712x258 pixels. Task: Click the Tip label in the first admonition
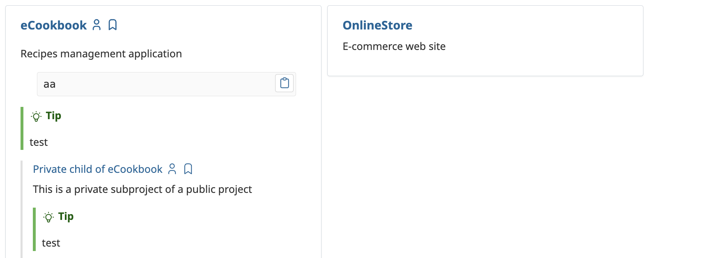point(54,116)
